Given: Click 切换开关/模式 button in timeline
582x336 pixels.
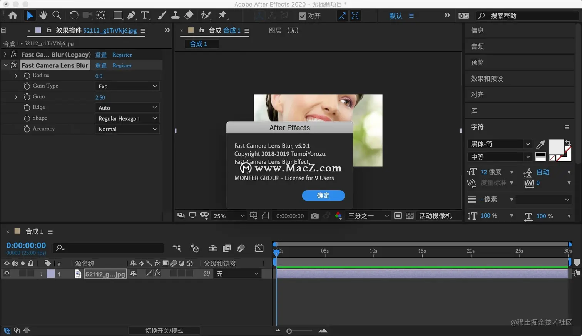Looking at the screenshot, I should click(x=164, y=331).
